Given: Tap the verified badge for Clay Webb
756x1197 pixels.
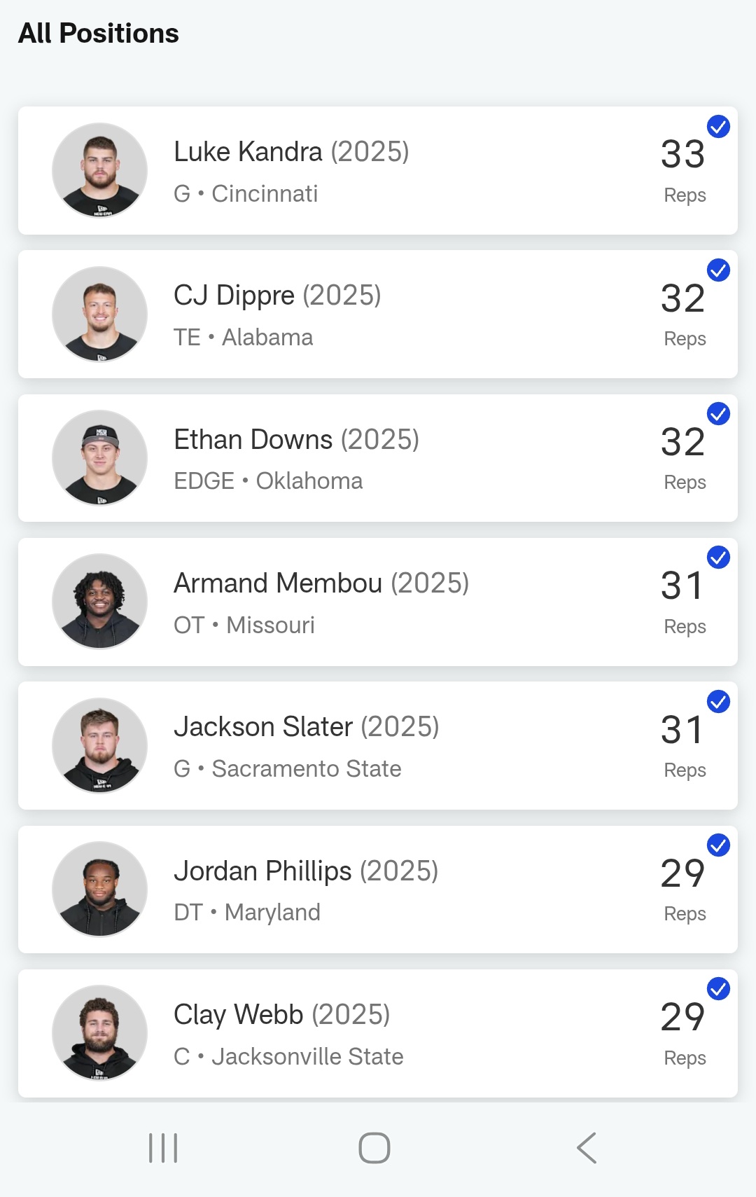Looking at the screenshot, I should click(x=718, y=989).
